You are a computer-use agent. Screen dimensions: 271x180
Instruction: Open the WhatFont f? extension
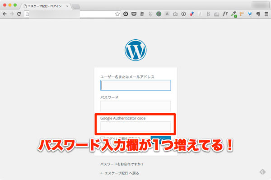(225, 14)
